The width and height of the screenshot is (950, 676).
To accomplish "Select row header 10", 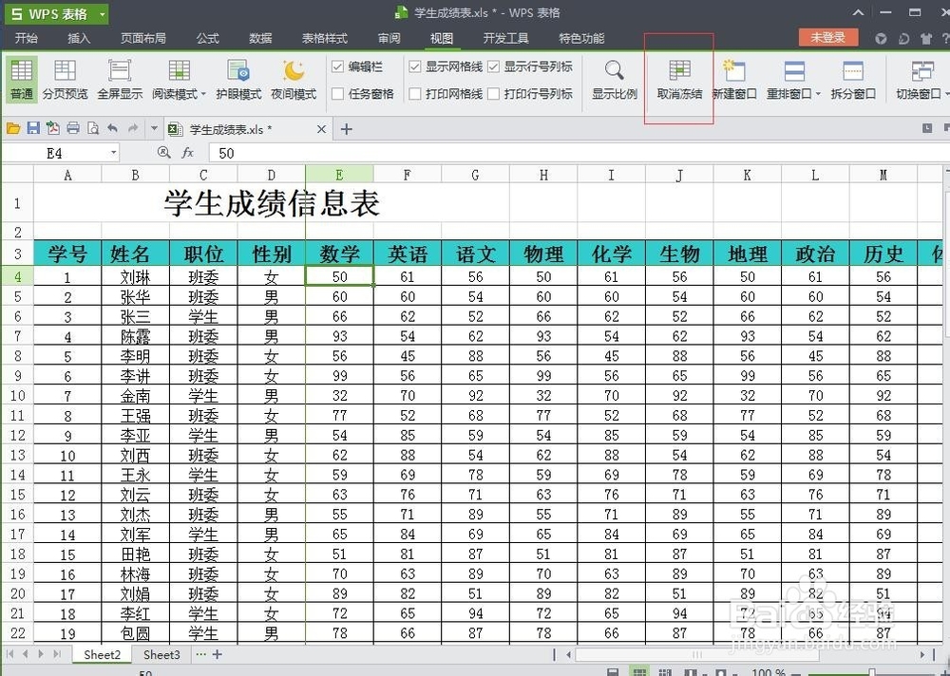I will 17,396.
